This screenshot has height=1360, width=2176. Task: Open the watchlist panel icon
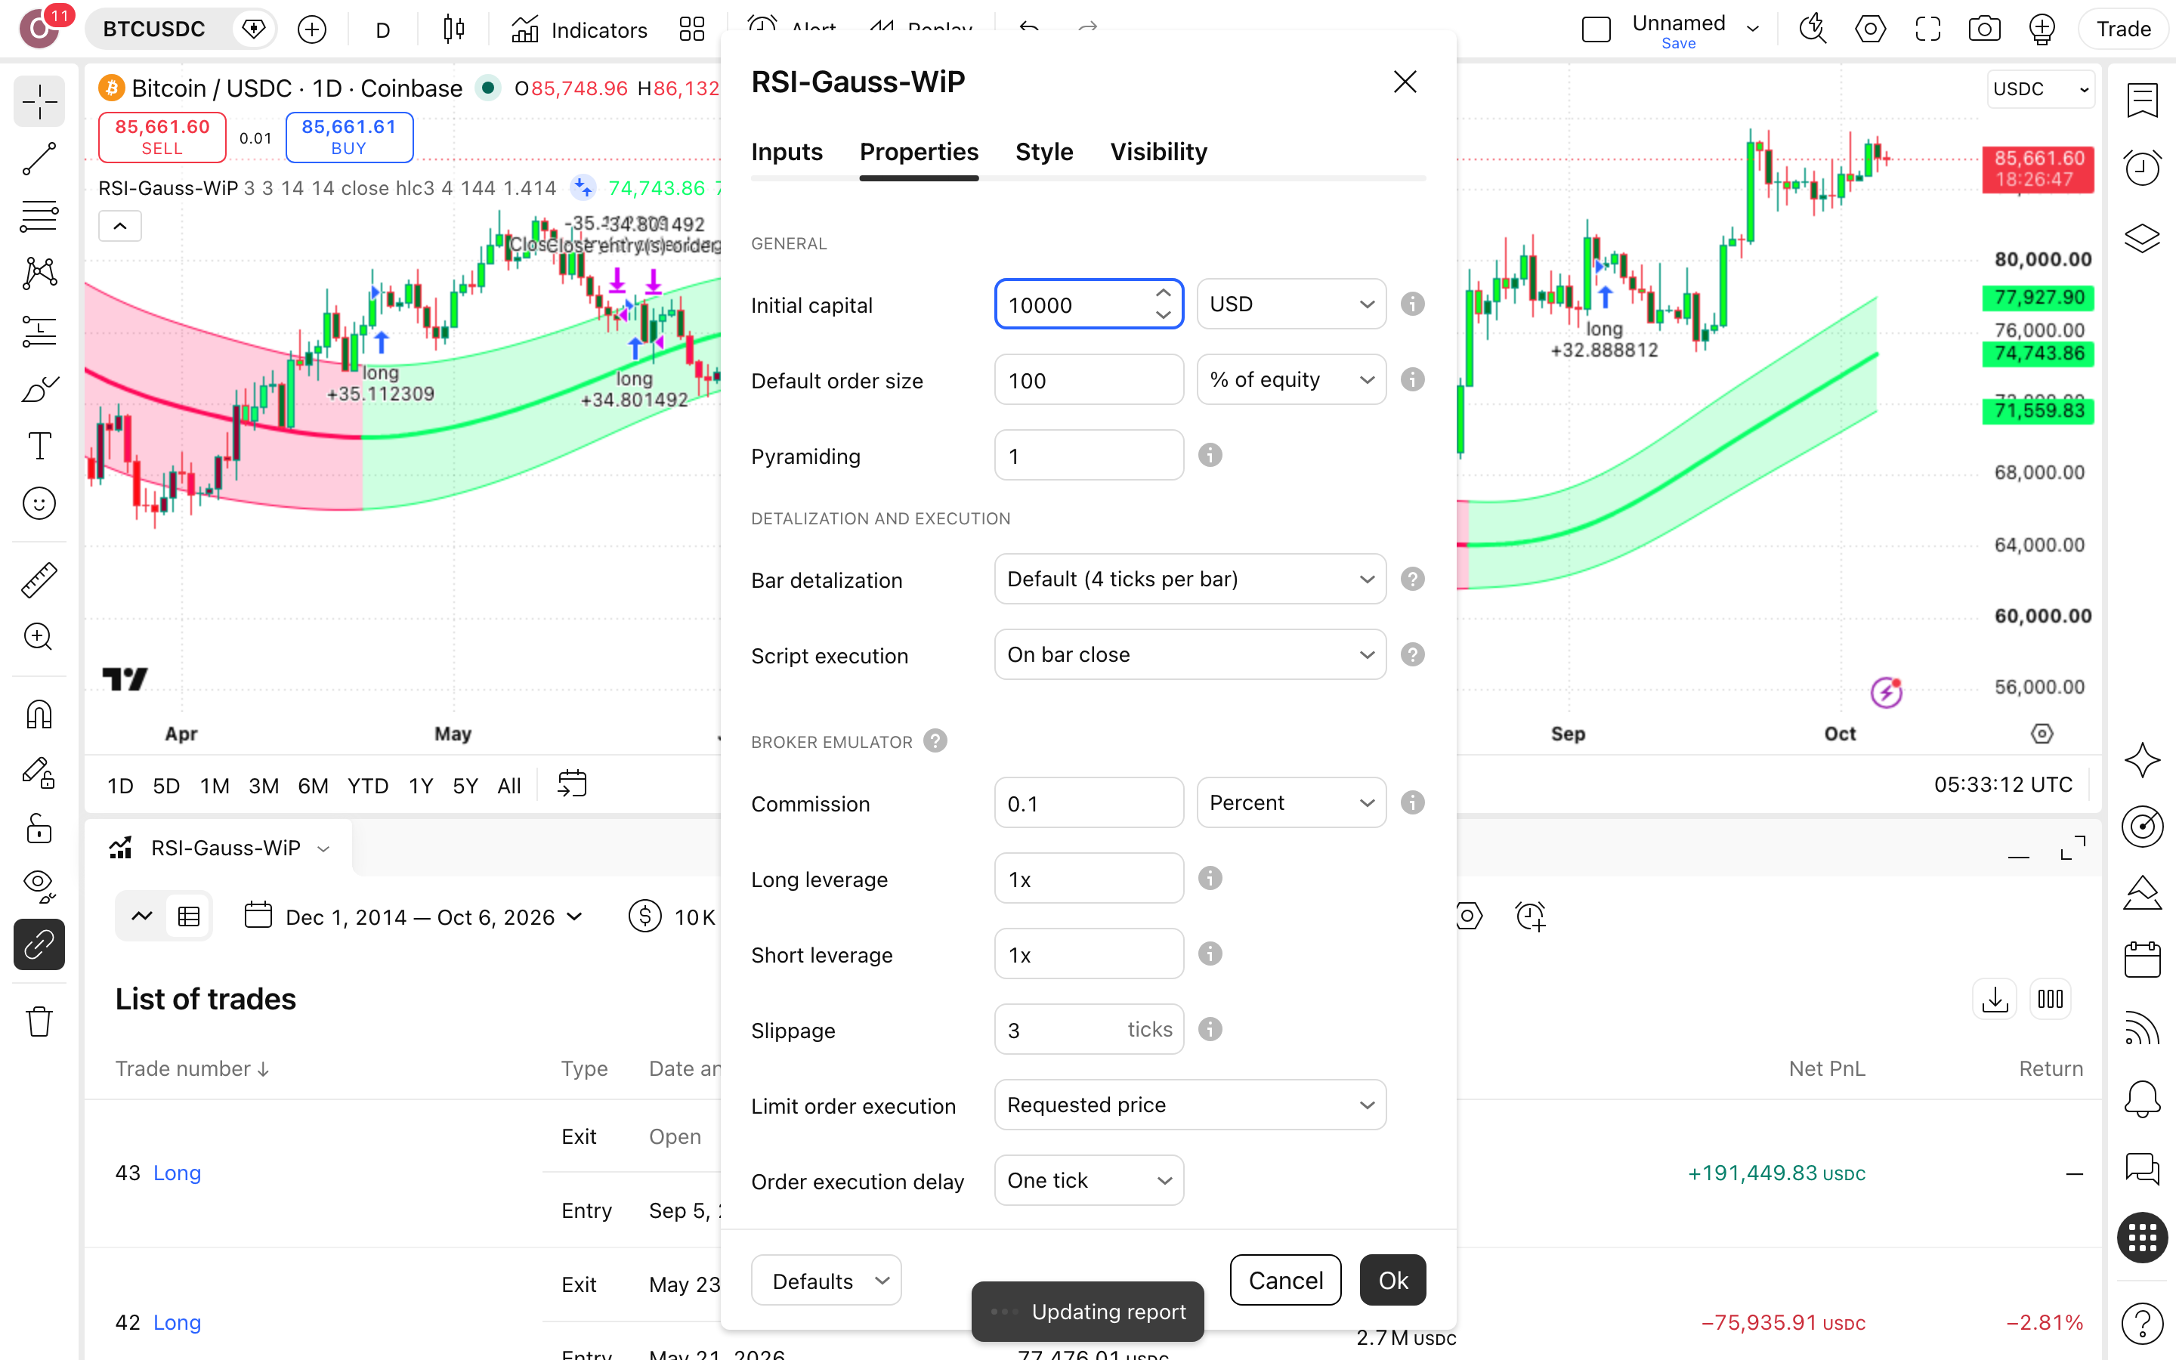(2143, 100)
